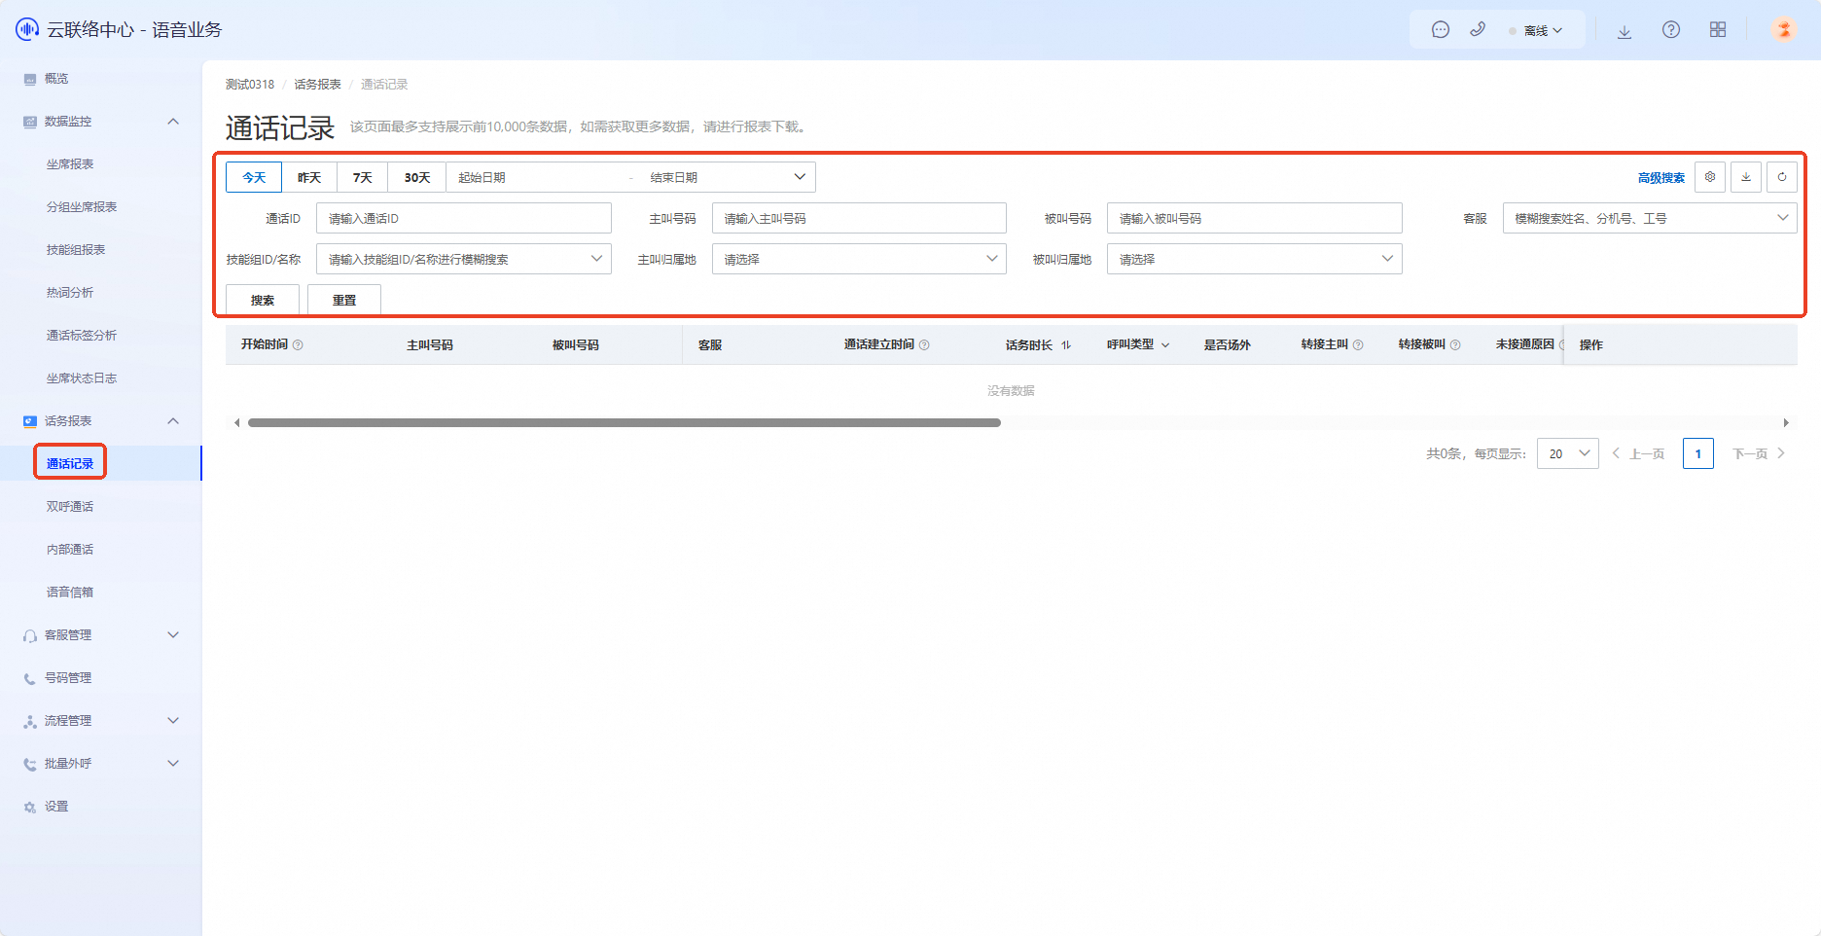Open 分组坐席报表 in sidebar

pyautogui.click(x=82, y=207)
